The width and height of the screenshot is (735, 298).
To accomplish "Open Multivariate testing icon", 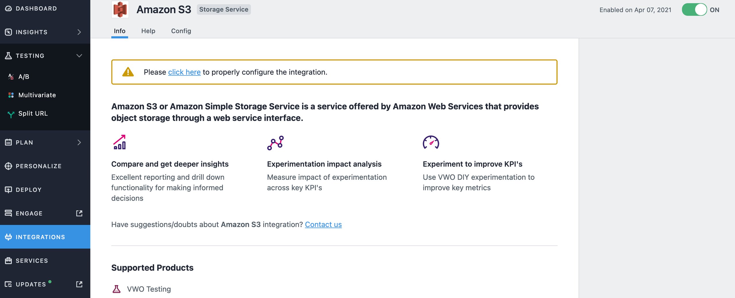I will pyautogui.click(x=11, y=95).
